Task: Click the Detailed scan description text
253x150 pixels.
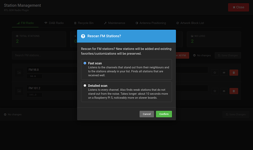Action: click(128, 94)
